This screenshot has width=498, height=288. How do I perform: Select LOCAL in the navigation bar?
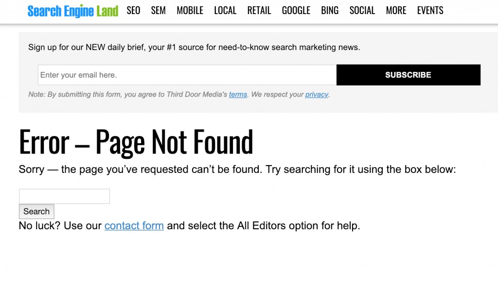point(225,11)
